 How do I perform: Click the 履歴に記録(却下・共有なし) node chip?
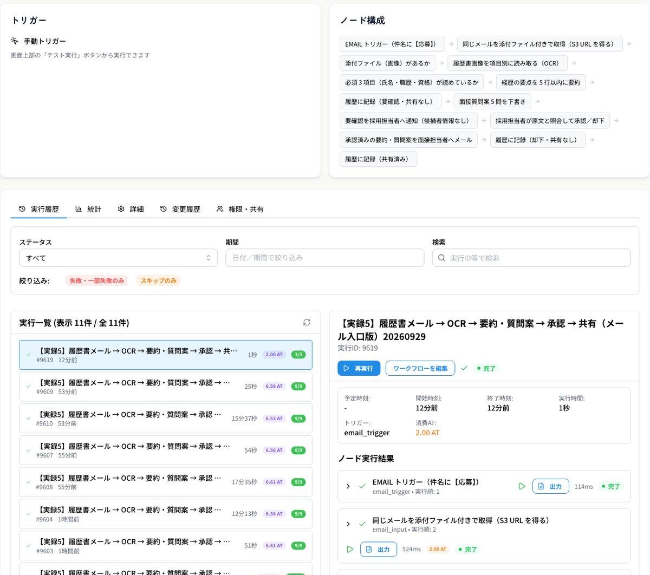(x=538, y=140)
